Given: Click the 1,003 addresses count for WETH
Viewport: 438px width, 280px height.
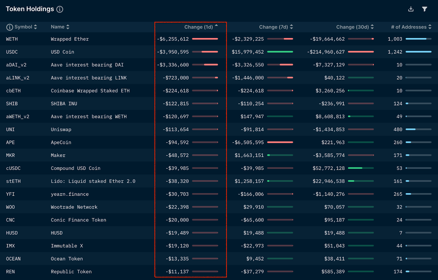Looking at the screenshot, I should coord(395,39).
